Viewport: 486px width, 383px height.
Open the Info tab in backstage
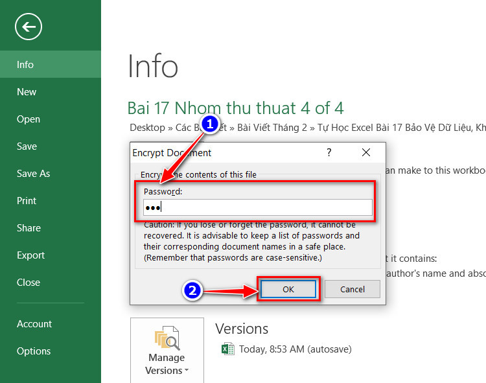pyautogui.click(x=50, y=64)
